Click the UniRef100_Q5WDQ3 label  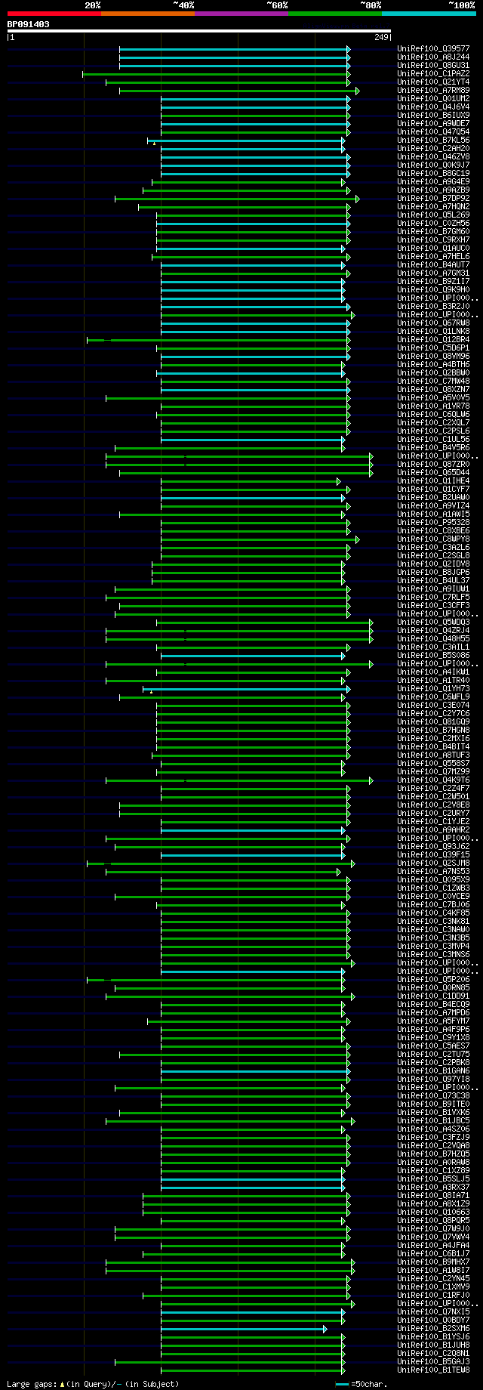point(433,622)
